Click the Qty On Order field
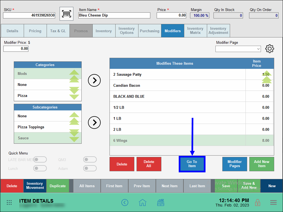This screenshot has height=212, width=283. click(x=264, y=15)
